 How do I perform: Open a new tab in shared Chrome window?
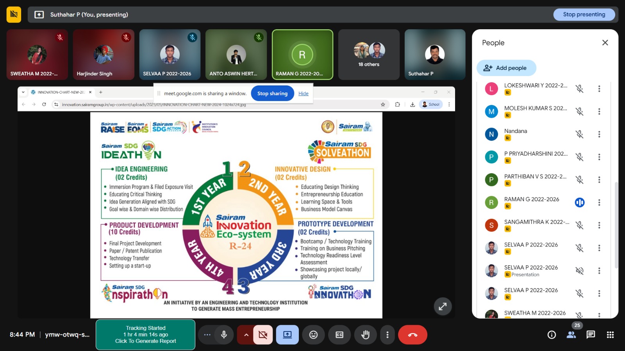pyautogui.click(x=101, y=92)
